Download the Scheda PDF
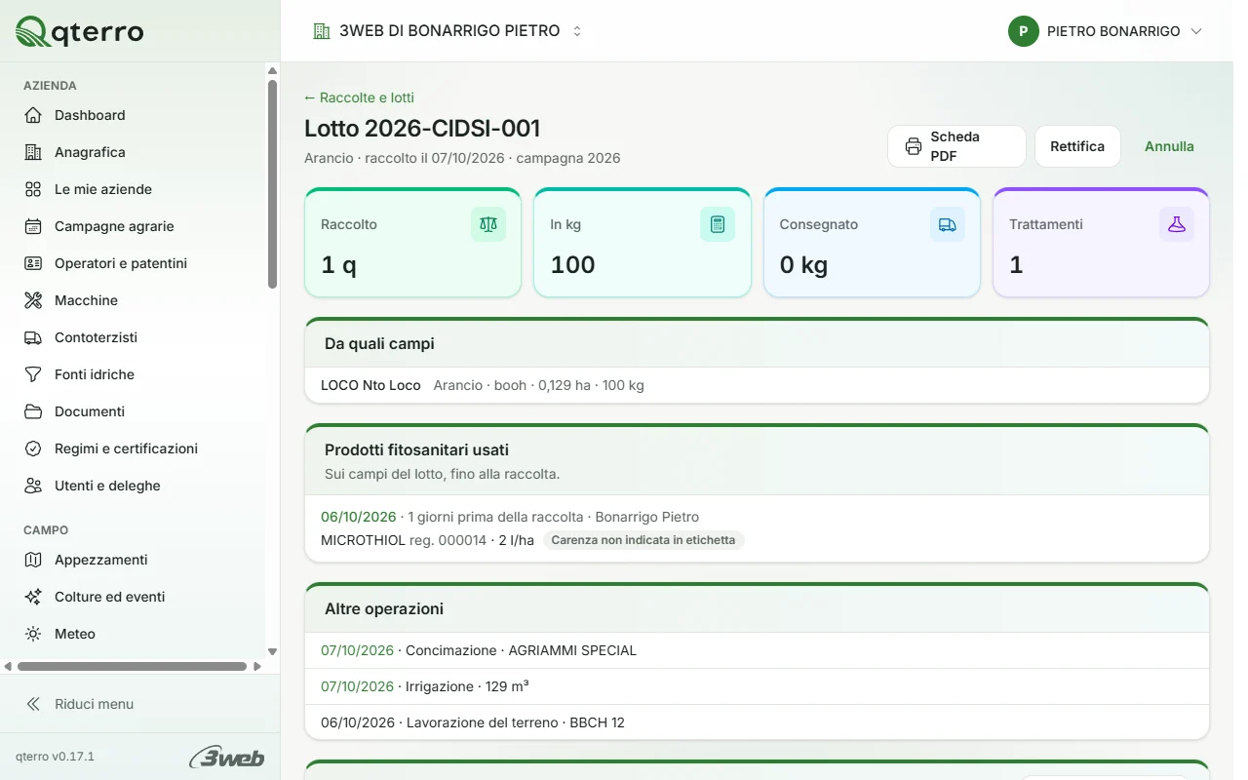Screen dimensions: 1248x780 tap(956, 146)
